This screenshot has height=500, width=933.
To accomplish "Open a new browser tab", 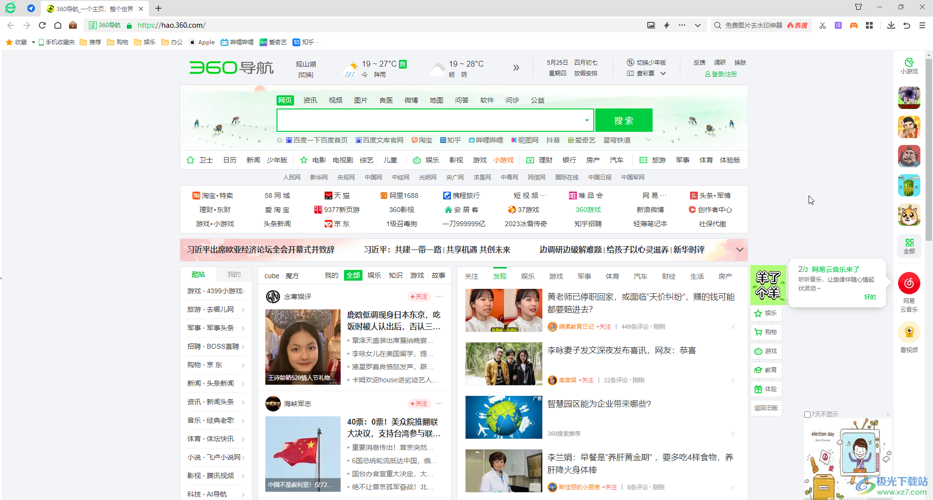I will tap(158, 8).
